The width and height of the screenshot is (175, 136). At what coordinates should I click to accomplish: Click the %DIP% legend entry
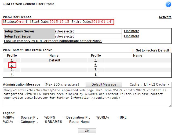(50, 117)
